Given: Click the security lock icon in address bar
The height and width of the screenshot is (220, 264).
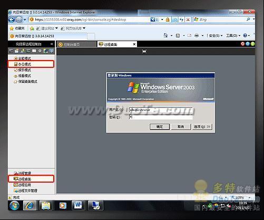Looking at the screenshot, I should tap(168, 19).
